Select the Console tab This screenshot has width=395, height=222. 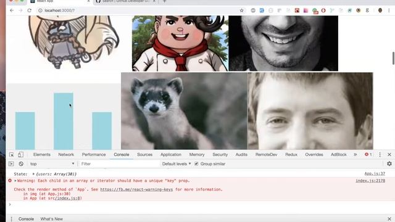[122, 155]
